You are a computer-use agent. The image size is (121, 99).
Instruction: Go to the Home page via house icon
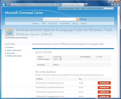coord(112,5)
